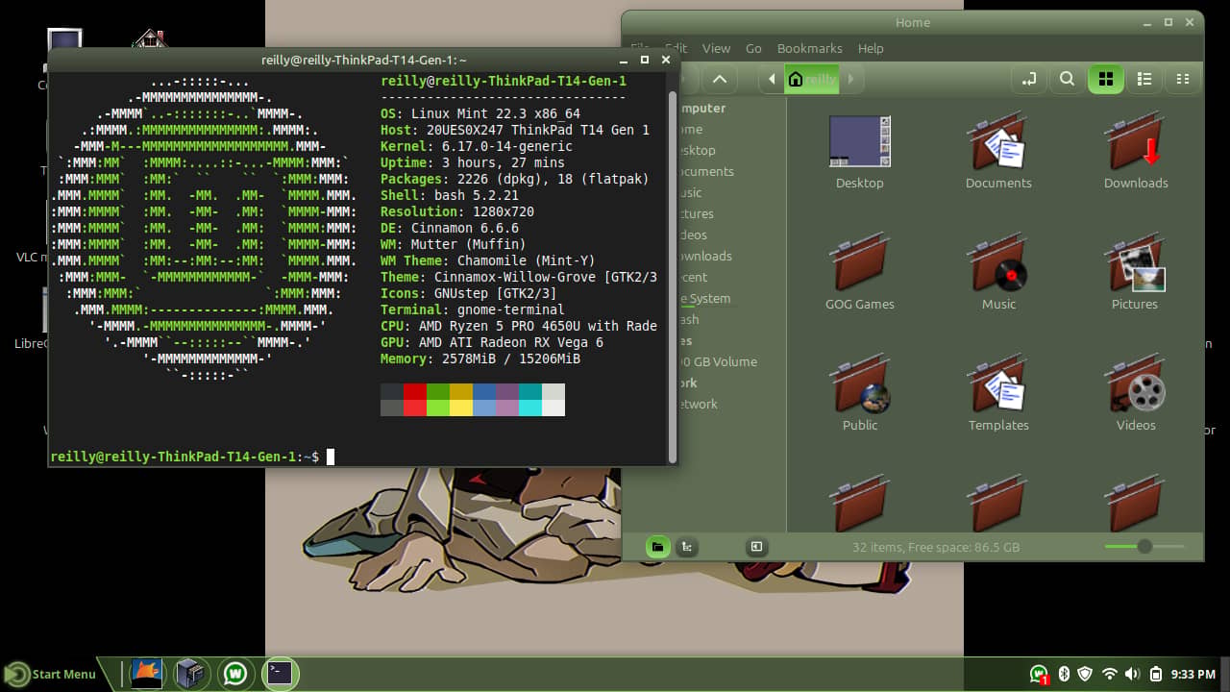The width and height of the screenshot is (1230, 692).
Task: Switch file manager to icon view
Action: tap(1106, 79)
